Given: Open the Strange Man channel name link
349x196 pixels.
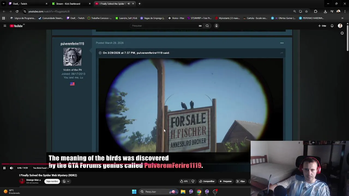Looking at the screenshot, I should [x=32, y=180].
